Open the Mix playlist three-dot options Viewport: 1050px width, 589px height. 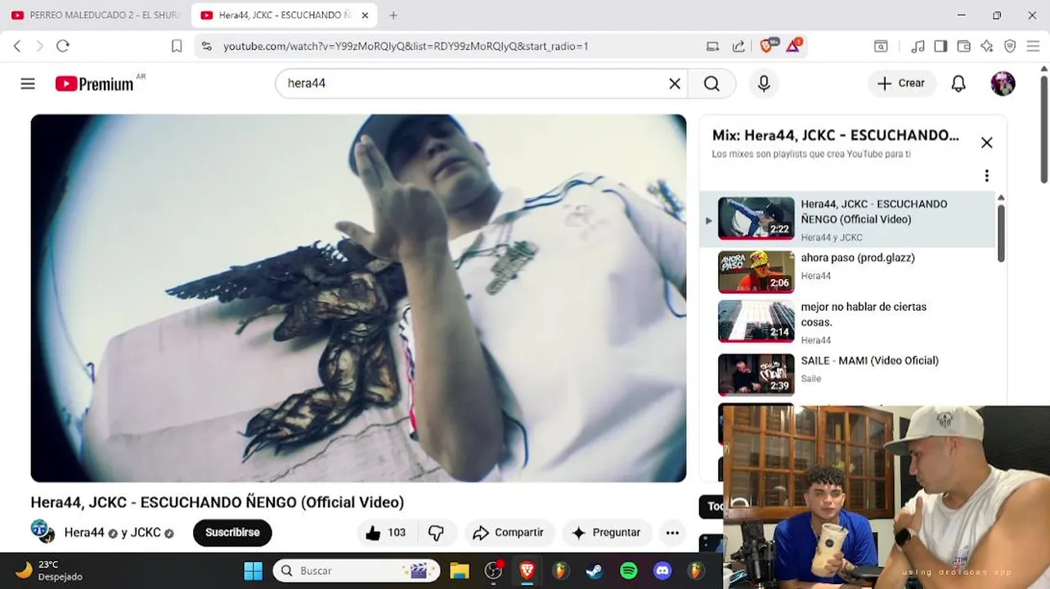point(986,176)
